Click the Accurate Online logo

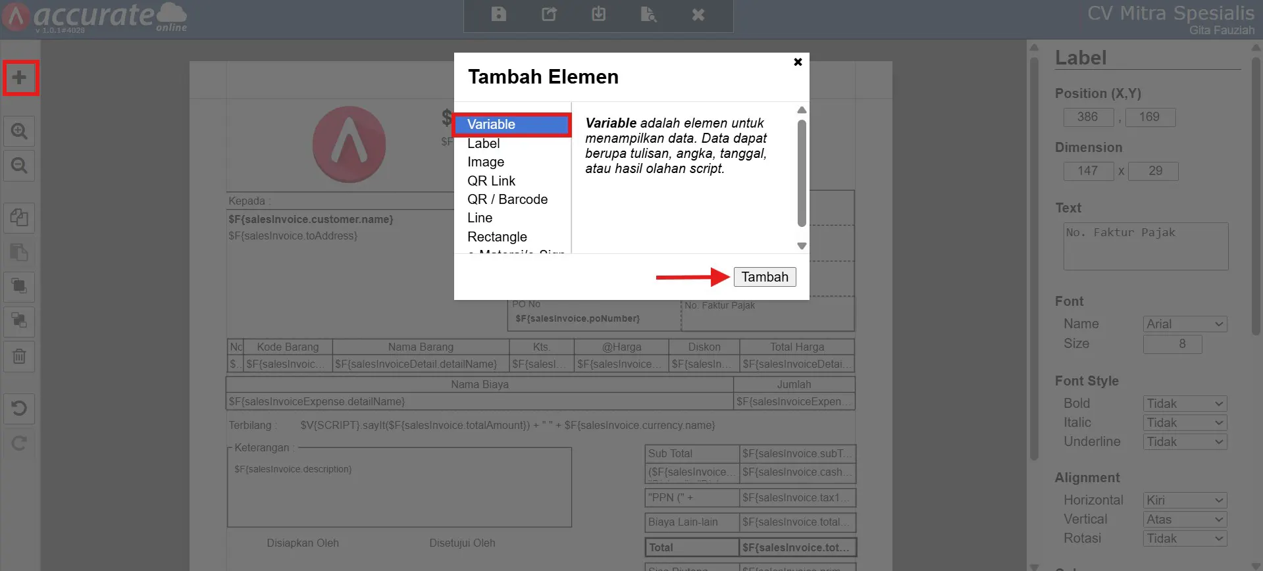tap(95, 17)
